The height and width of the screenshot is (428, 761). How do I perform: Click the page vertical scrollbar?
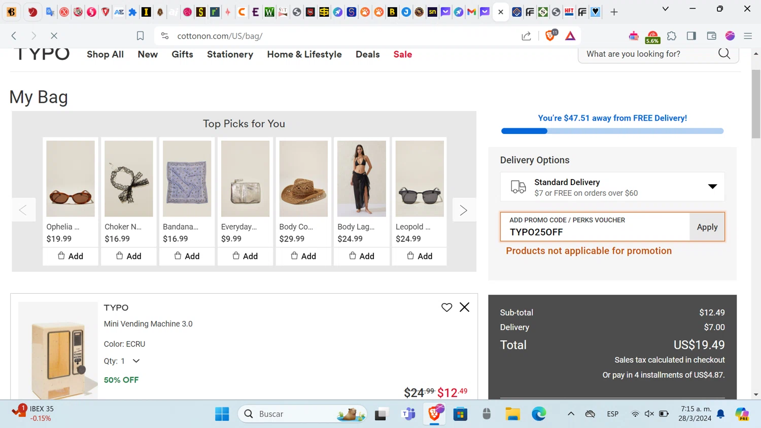(x=756, y=104)
